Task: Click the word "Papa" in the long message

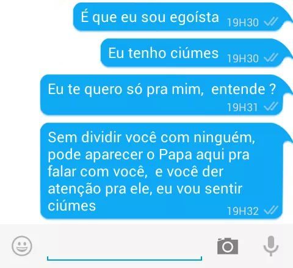Action: pos(175,154)
